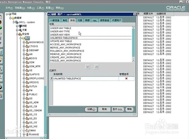Collapse the 用户 tree node
The image size is (189, 139).
click(20, 38)
